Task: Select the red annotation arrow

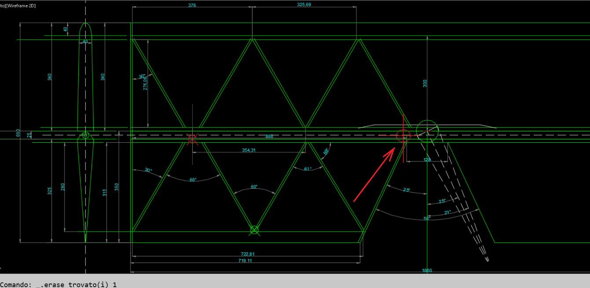Action: click(374, 176)
